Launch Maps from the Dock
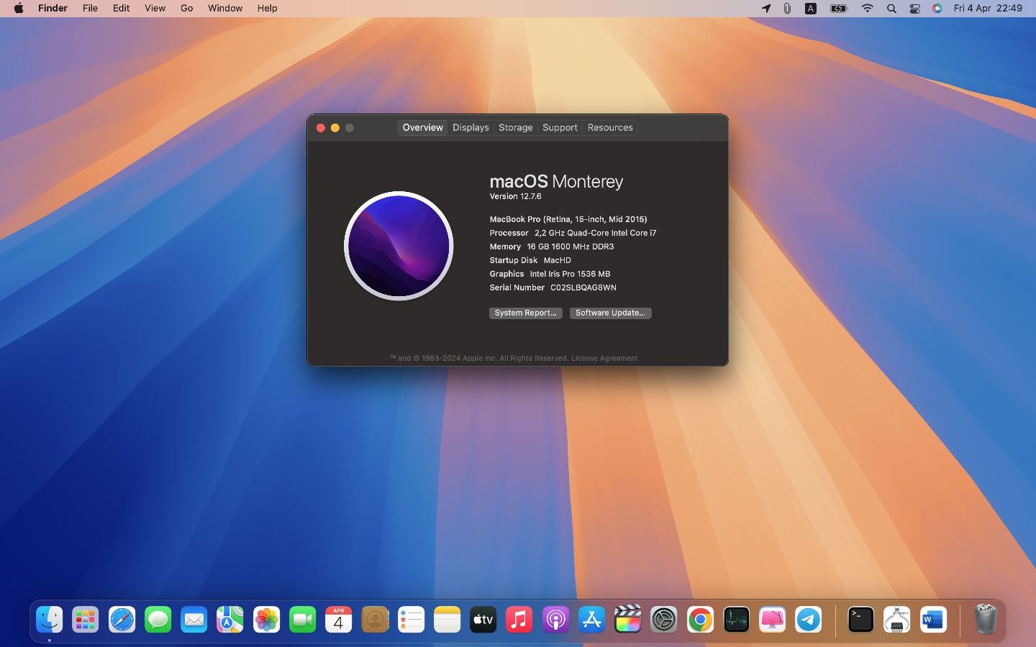Viewport: 1036px width, 647px height. 230,619
